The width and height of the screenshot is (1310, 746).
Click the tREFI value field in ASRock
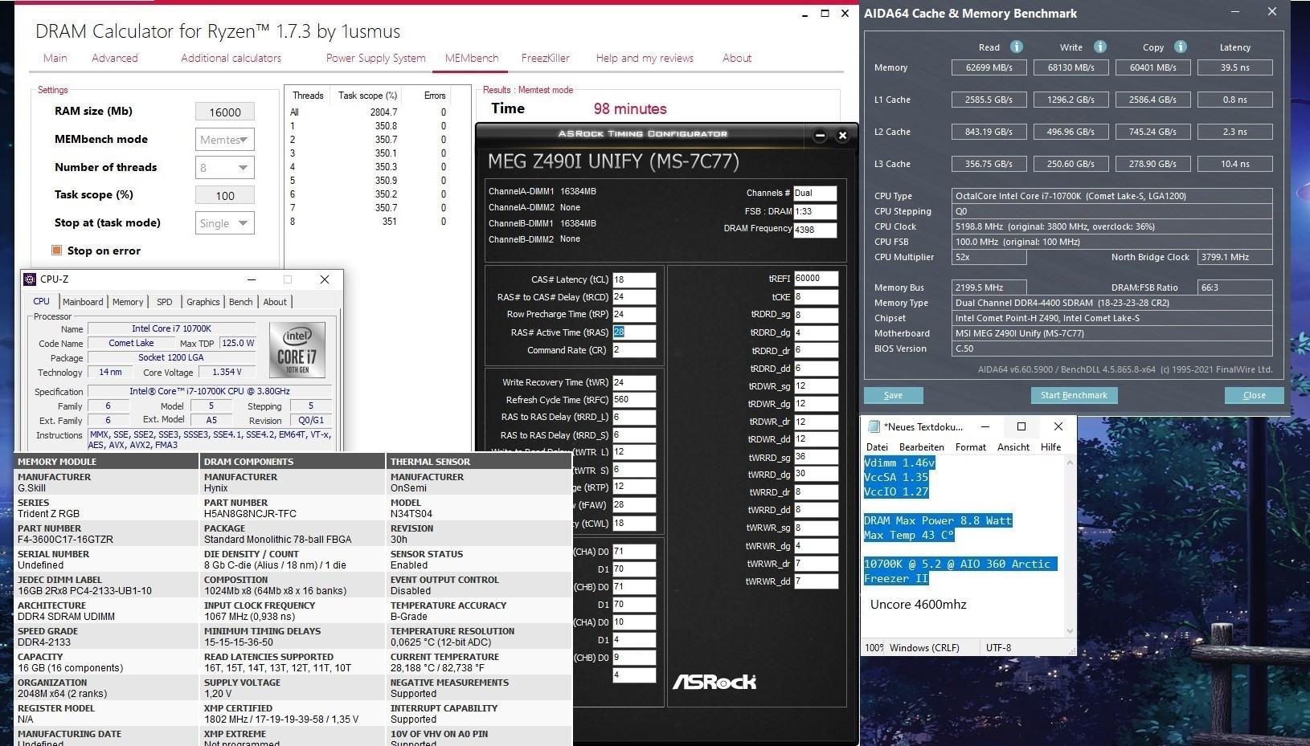tap(816, 279)
